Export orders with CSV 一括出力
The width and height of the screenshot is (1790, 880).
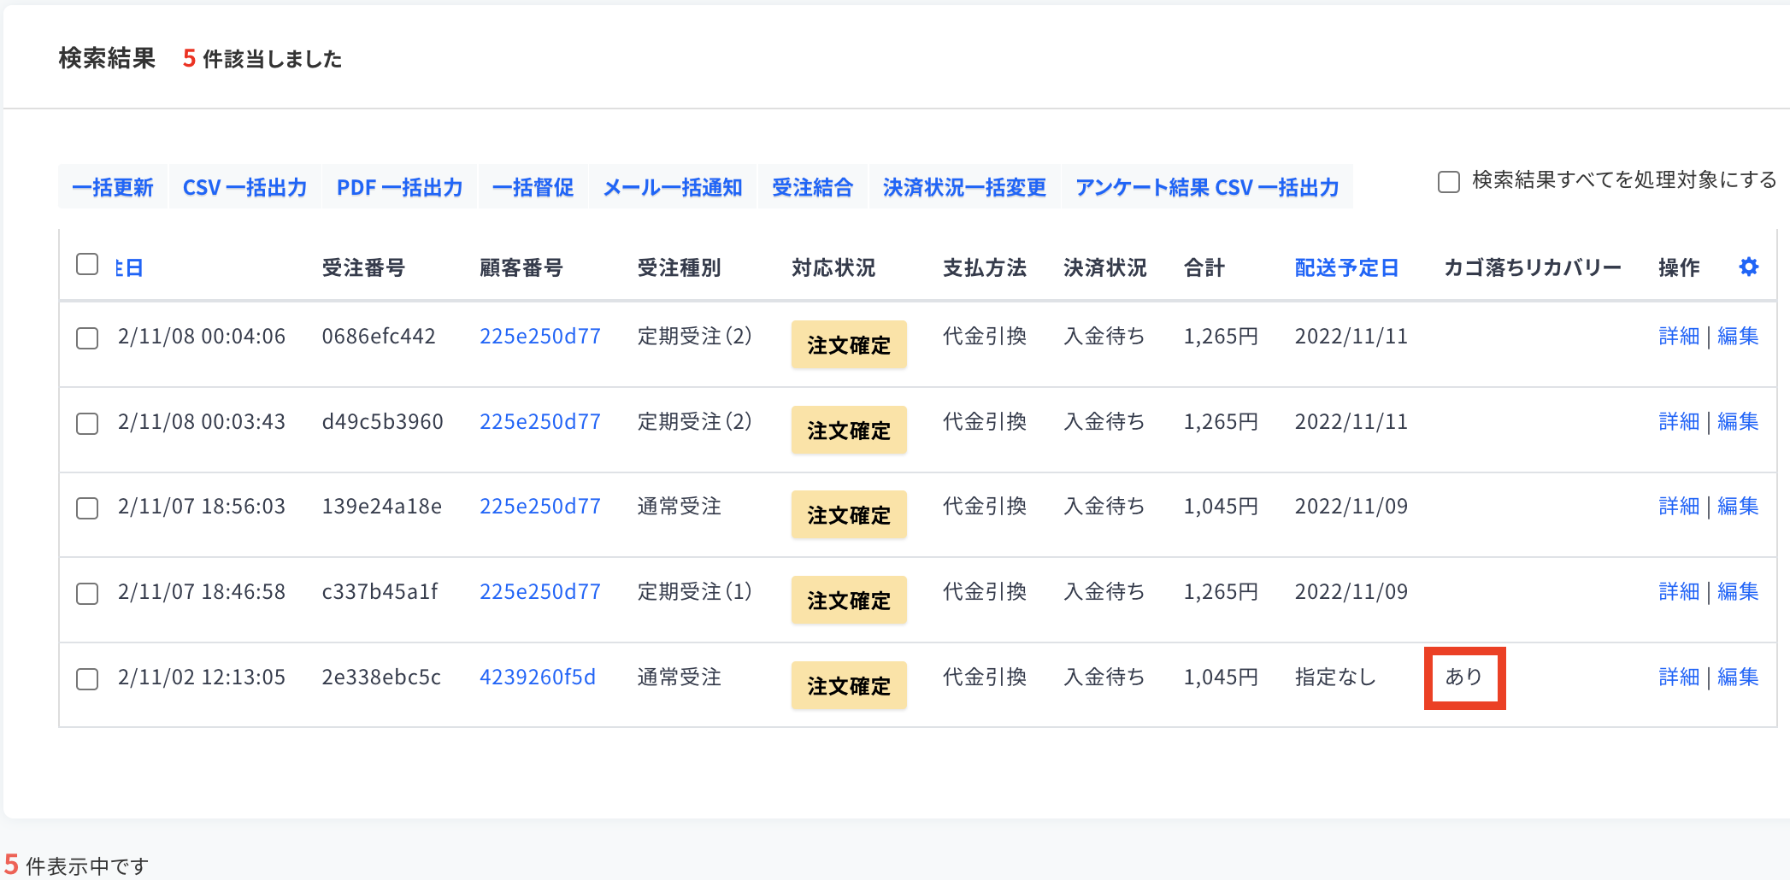click(245, 187)
